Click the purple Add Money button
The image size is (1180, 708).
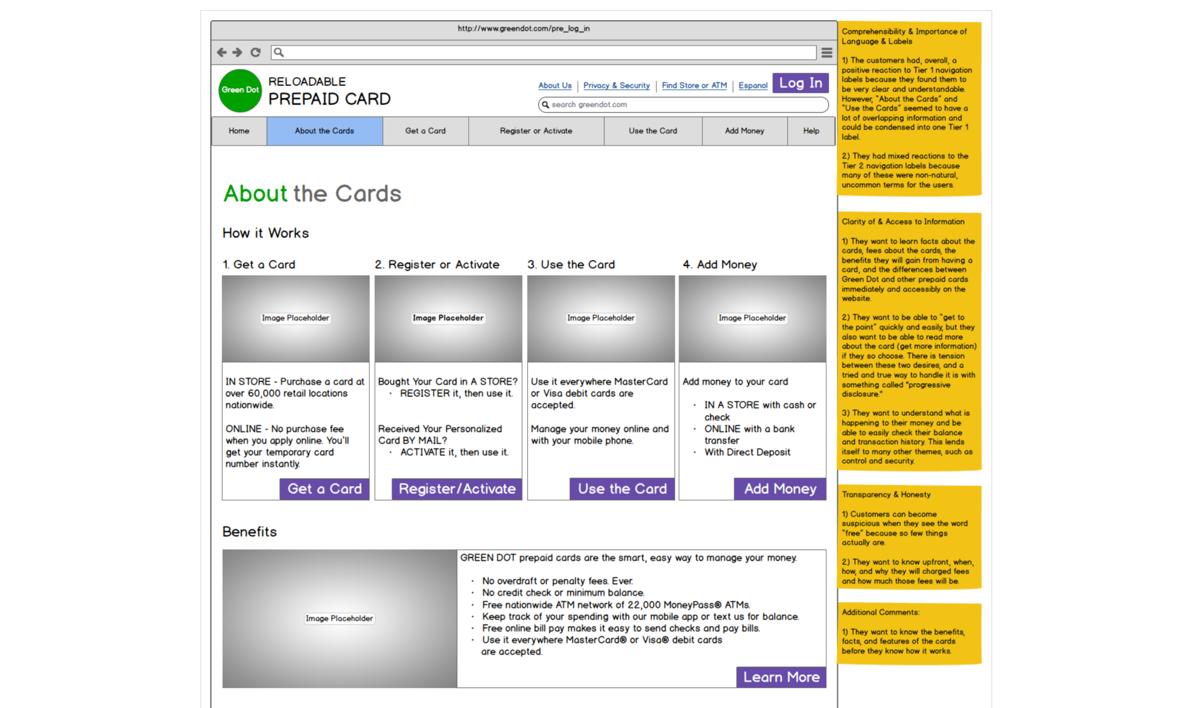pyautogui.click(x=780, y=488)
